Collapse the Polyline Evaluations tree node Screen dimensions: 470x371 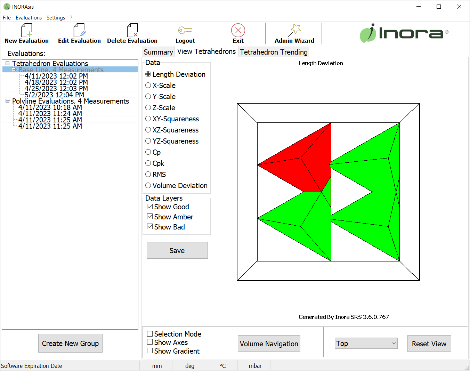(7, 101)
